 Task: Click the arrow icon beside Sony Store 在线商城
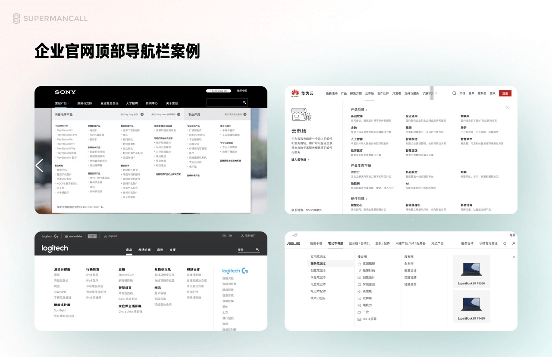pos(178,115)
